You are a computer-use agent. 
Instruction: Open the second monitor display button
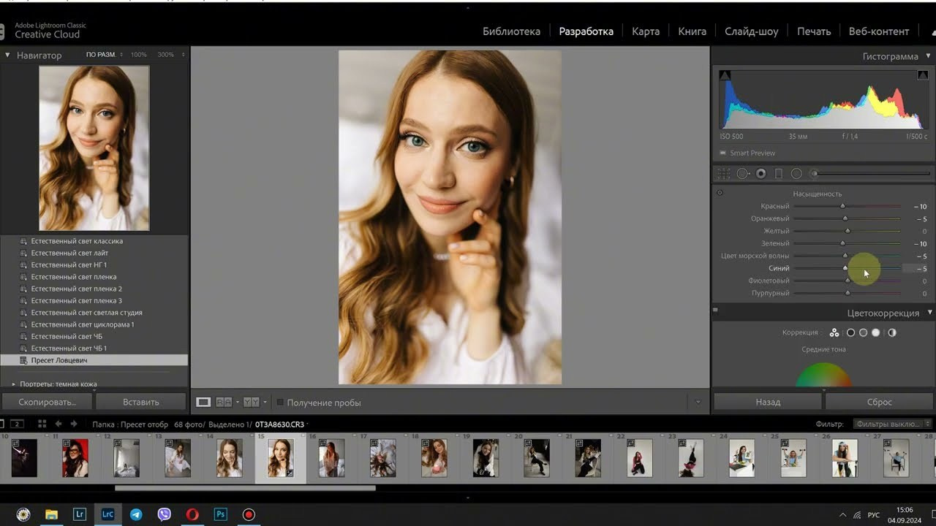click(x=16, y=424)
